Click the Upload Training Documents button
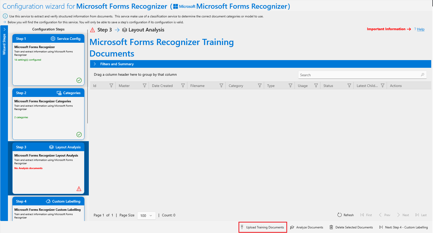Screen dimensions: 433x233 click(x=263, y=227)
